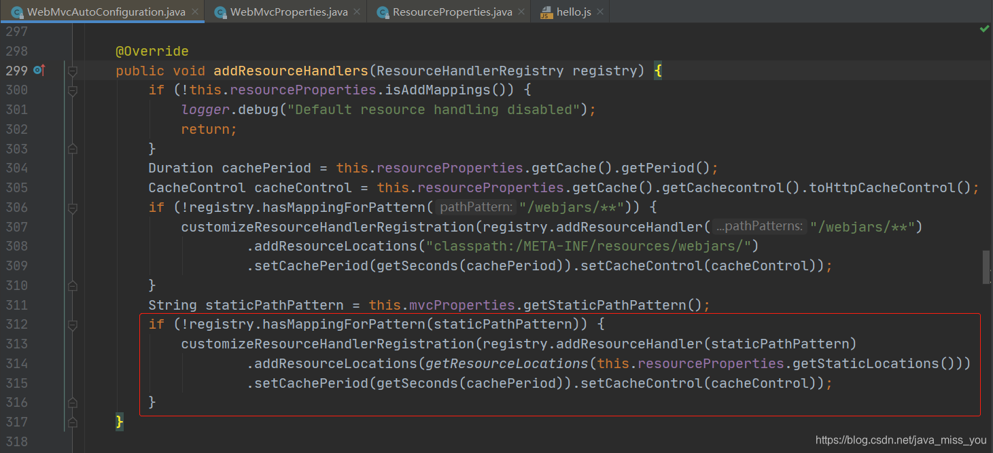
Task: Close the hello.js tab
Action: 600,12
